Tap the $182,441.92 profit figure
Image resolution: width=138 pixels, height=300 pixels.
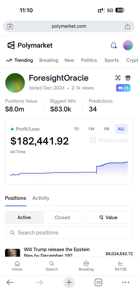(39, 141)
